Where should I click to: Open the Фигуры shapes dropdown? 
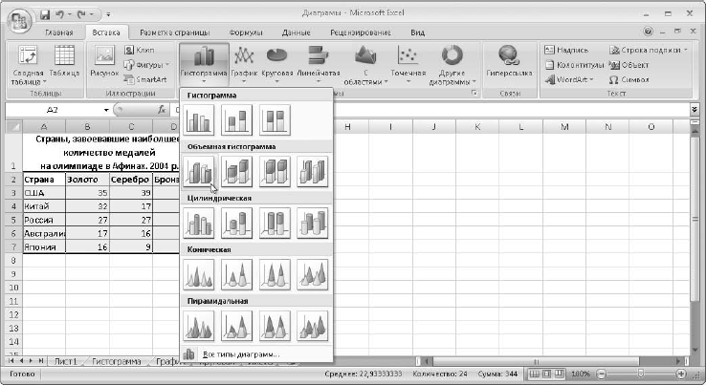tap(145, 64)
